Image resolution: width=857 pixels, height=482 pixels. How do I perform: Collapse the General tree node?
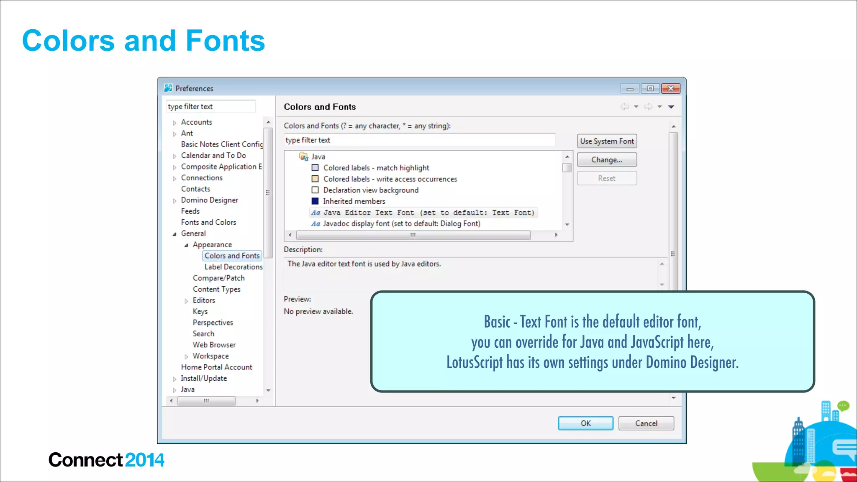coord(174,234)
